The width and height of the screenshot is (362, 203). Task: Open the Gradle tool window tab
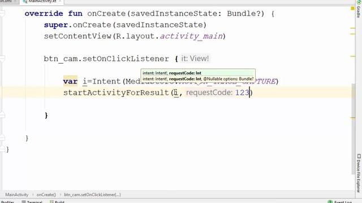tap(359, 9)
